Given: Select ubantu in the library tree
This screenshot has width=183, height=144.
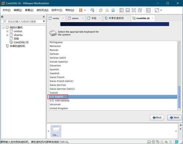Looking at the screenshot, I should (x=18, y=35).
